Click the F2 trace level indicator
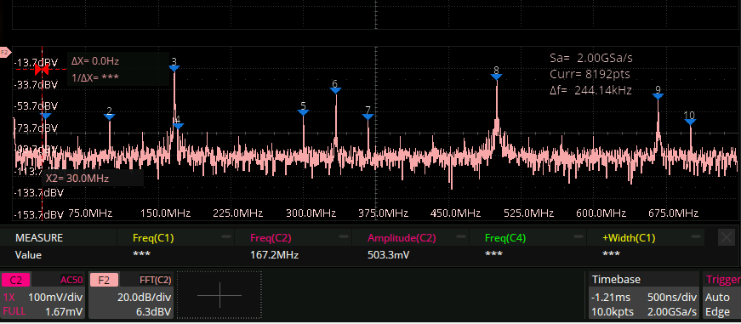Image resolution: width=741 pixels, height=324 pixels. pos(5,52)
